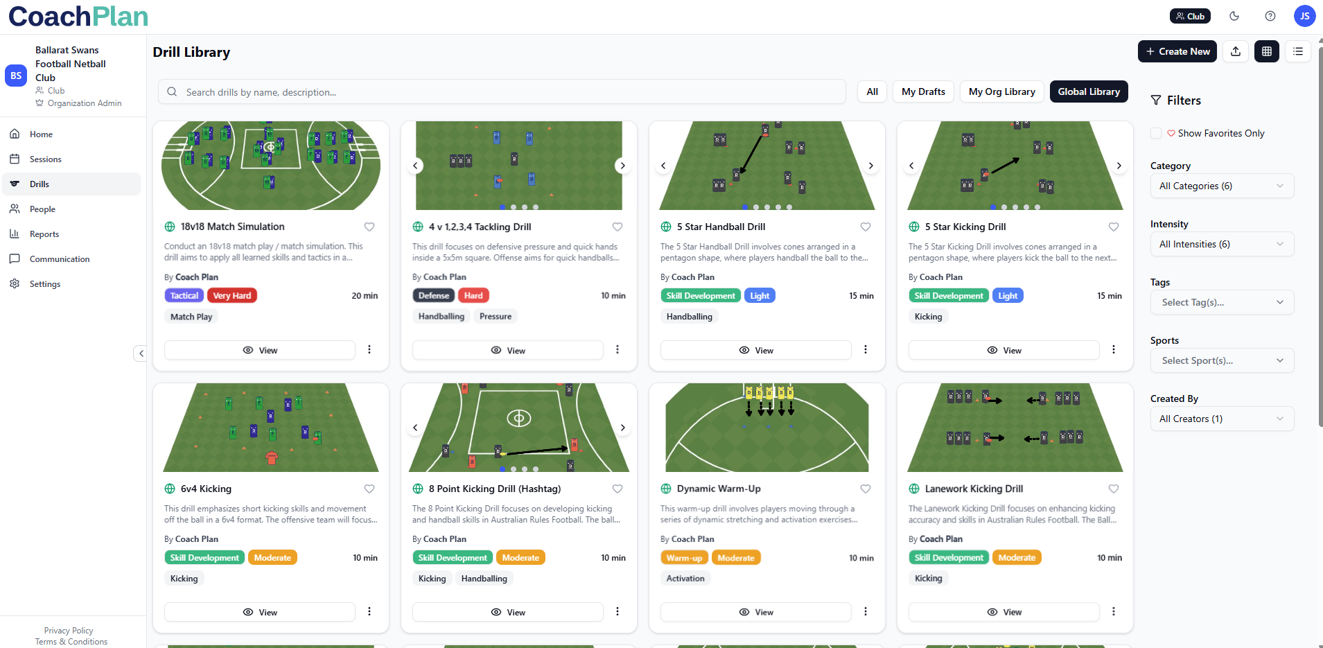Favorite the 4 v 1,2,3,4 Tackling Drill

pos(617,227)
